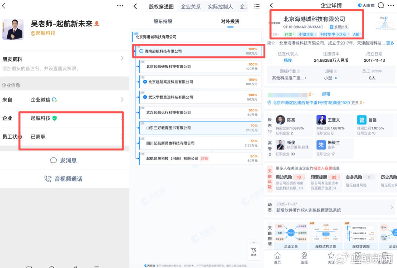This screenshot has width=397, height=268.
Task: Go back from the WeChat contact profile
Action: (x=4, y=6)
